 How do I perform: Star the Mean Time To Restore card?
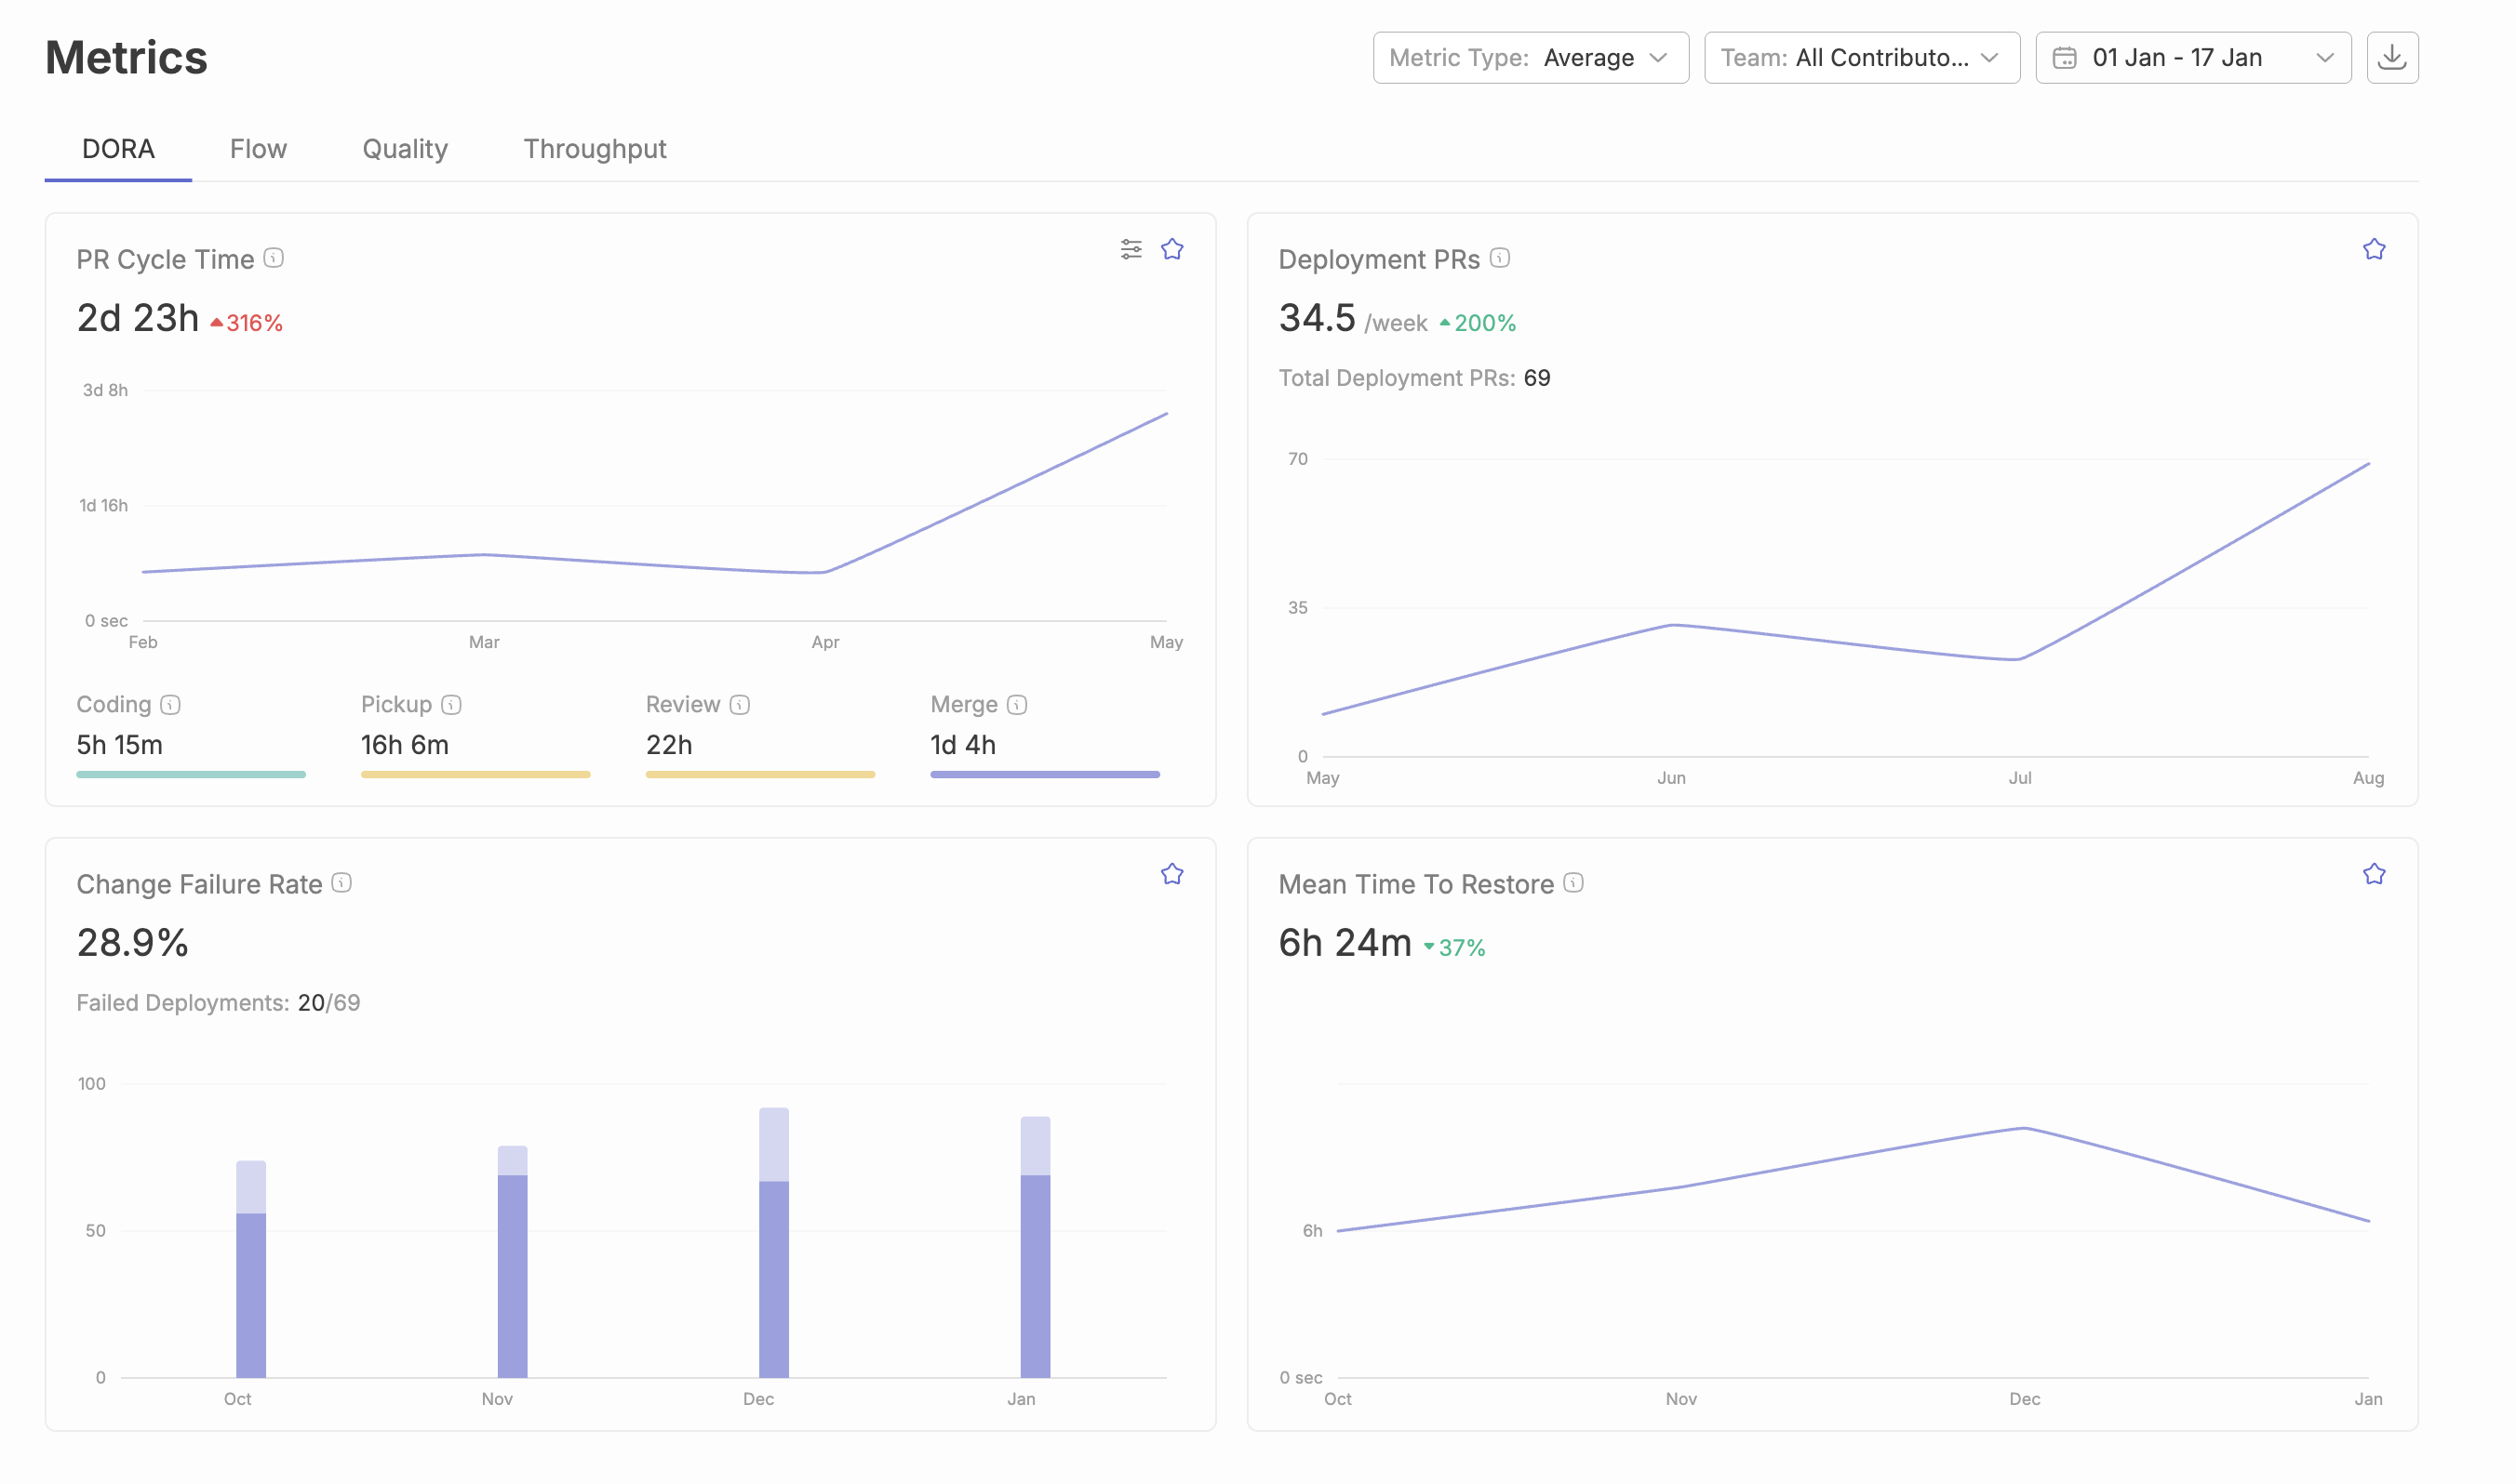pyautogui.click(x=2373, y=874)
